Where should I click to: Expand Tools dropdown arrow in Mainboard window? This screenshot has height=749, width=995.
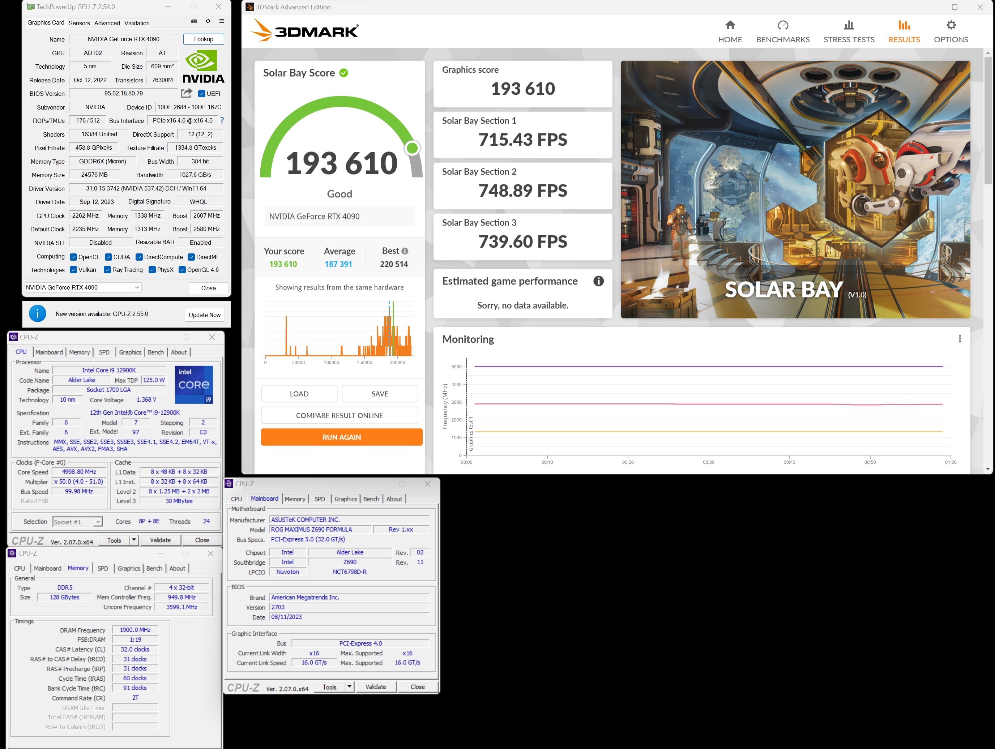coord(349,687)
